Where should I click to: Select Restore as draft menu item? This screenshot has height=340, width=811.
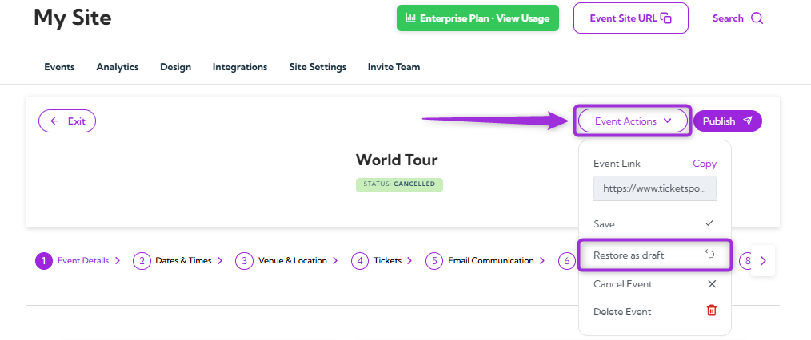point(654,255)
